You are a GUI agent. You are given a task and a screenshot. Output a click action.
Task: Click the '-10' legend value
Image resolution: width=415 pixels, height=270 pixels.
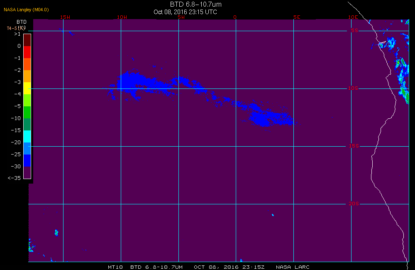pyautogui.click(x=16, y=118)
